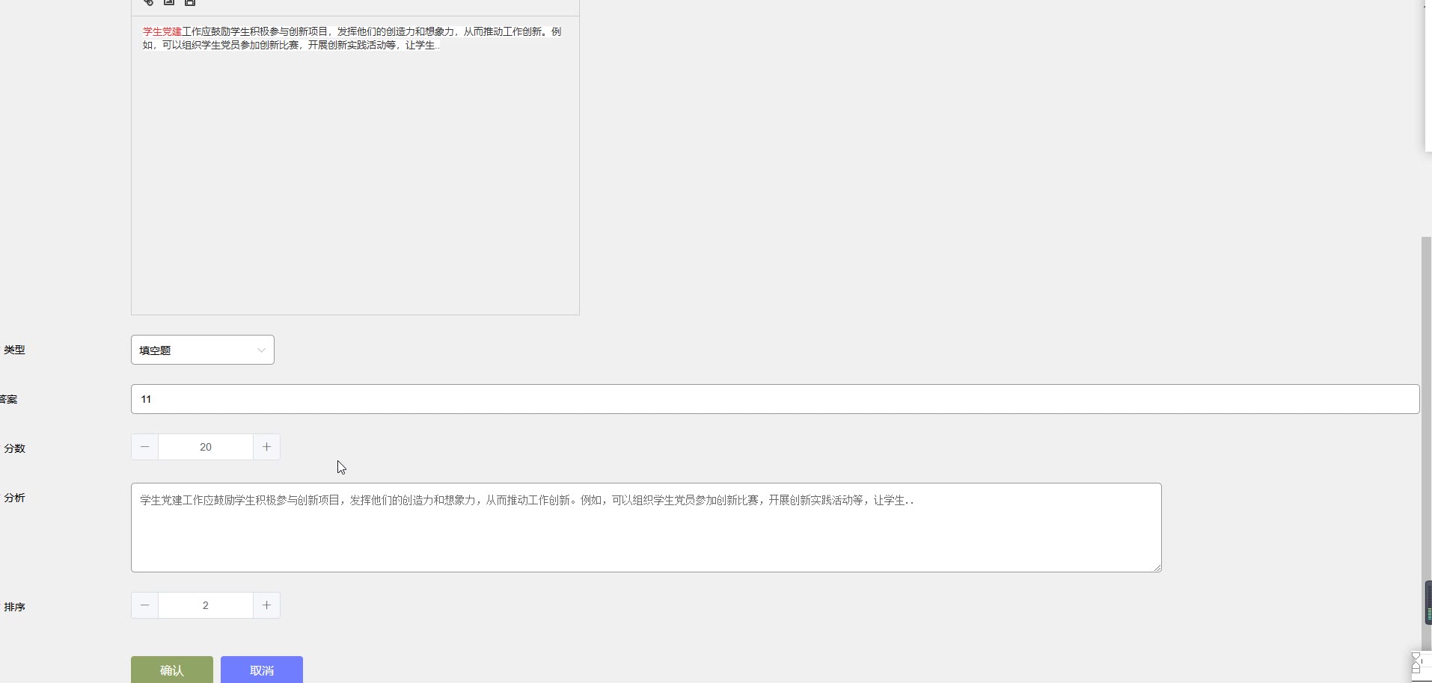Decrease the 分数 value with minus button
Screen dimensions: 1432x683
(145, 447)
